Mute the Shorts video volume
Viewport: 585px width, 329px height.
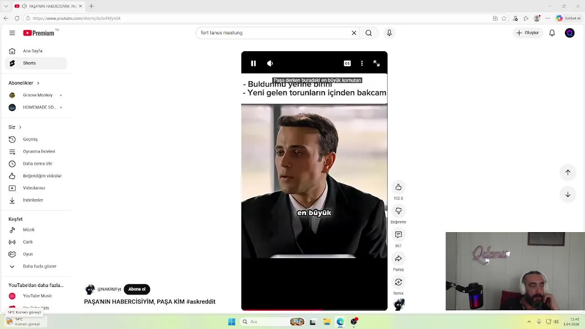270,64
